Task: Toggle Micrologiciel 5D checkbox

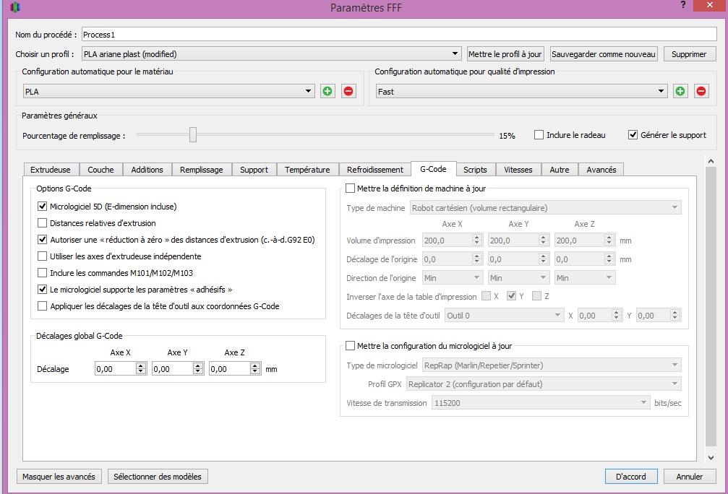Action: (x=42, y=207)
